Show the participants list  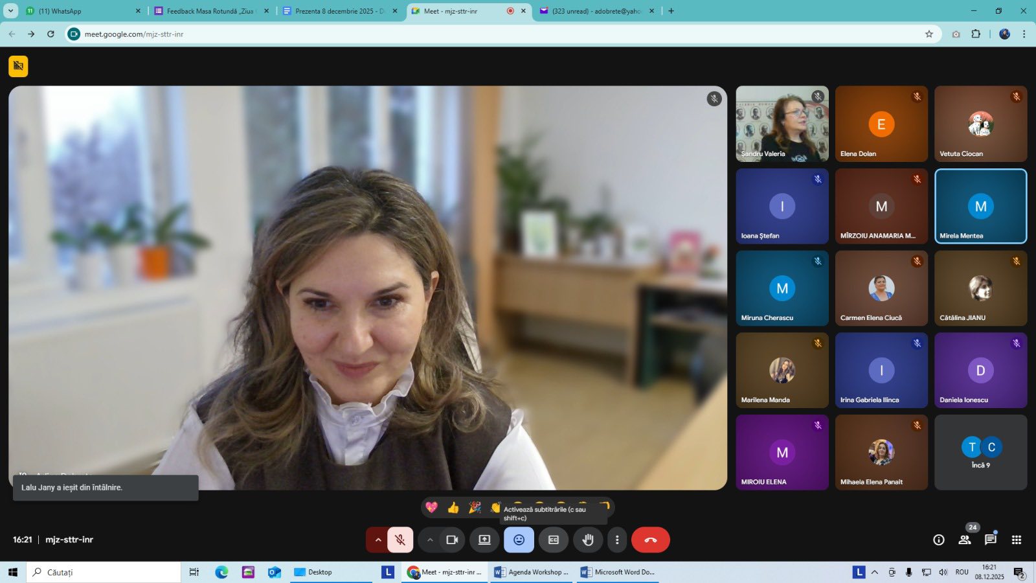click(x=964, y=540)
